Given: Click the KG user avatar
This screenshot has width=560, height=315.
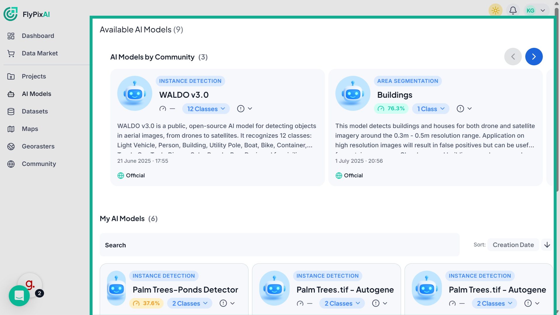Looking at the screenshot, I should click(530, 10).
